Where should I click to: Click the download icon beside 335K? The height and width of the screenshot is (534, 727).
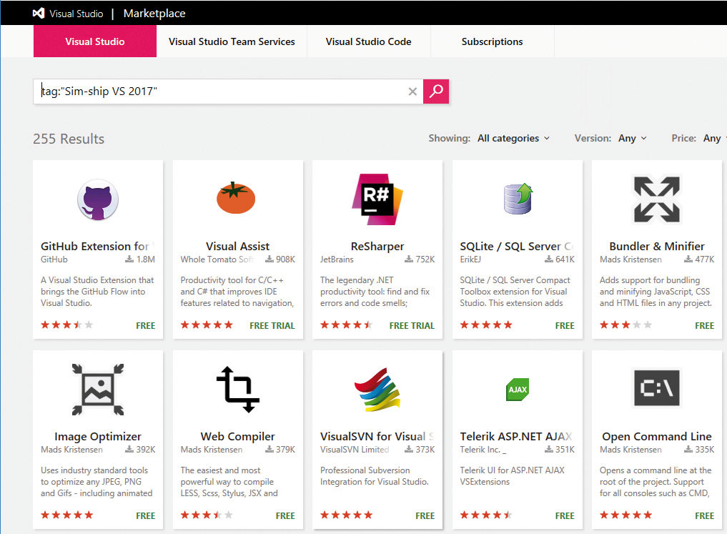coord(688,449)
